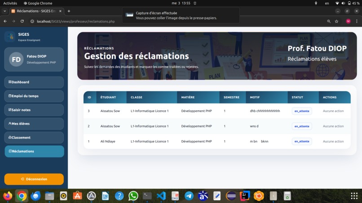Click the screenshot notification banner
This screenshot has height=203, width=362.
pyautogui.click(x=181, y=15)
